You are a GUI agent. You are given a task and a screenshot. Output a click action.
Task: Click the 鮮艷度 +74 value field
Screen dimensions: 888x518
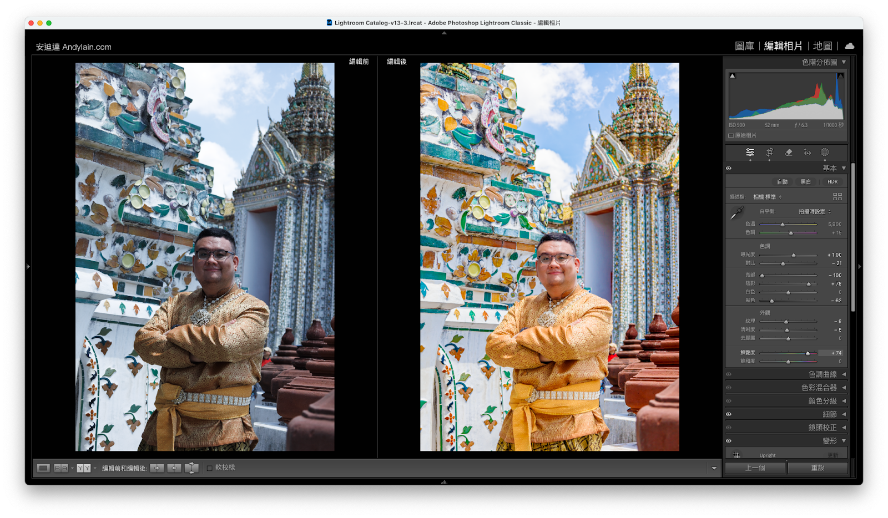tap(831, 353)
